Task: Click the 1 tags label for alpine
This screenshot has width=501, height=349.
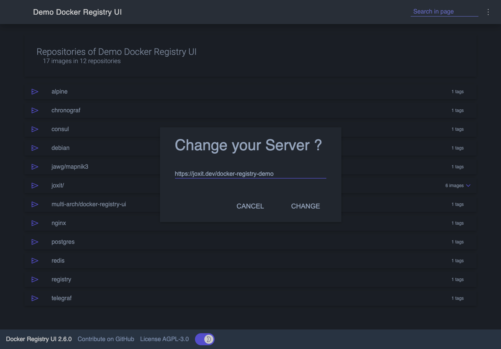Action: click(457, 92)
